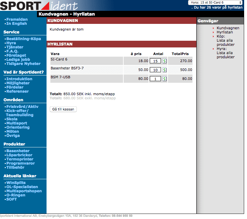Update quantity icon for Basenheter BSF3-7
This screenshot has height=219, width=247.
164,70
